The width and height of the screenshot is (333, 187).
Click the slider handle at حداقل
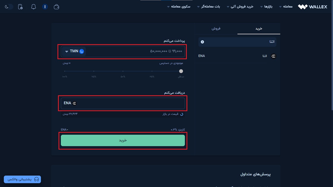click(181, 71)
